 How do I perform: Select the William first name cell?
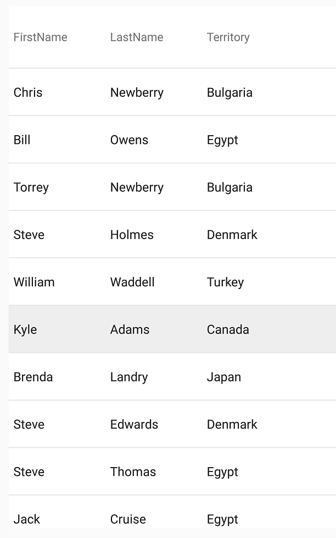(x=34, y=282)
